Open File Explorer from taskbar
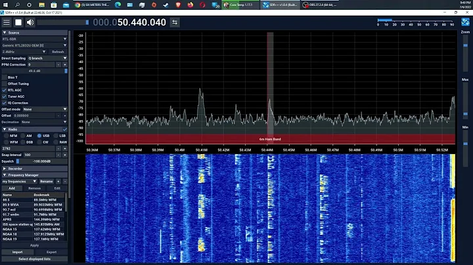 click(x=41, y=5)
